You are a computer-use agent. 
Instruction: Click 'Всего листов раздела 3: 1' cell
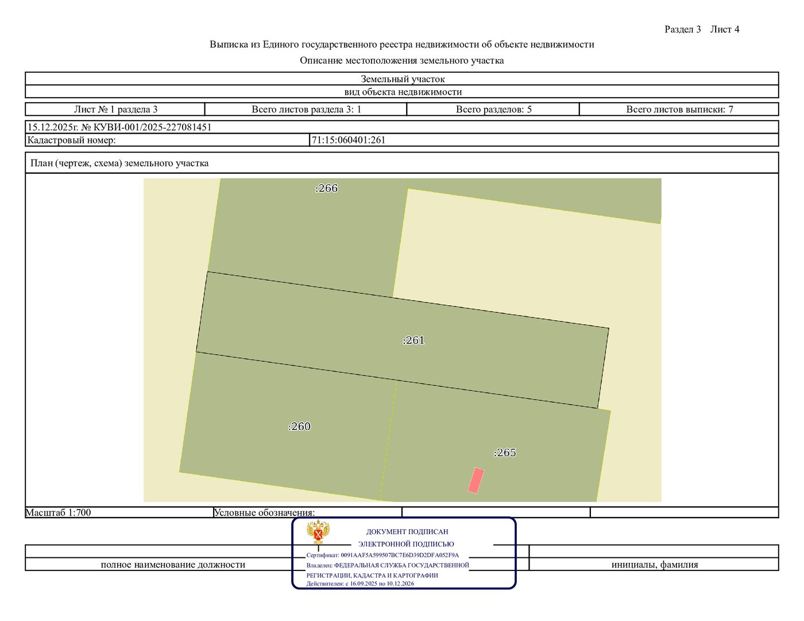click(306, 109)
